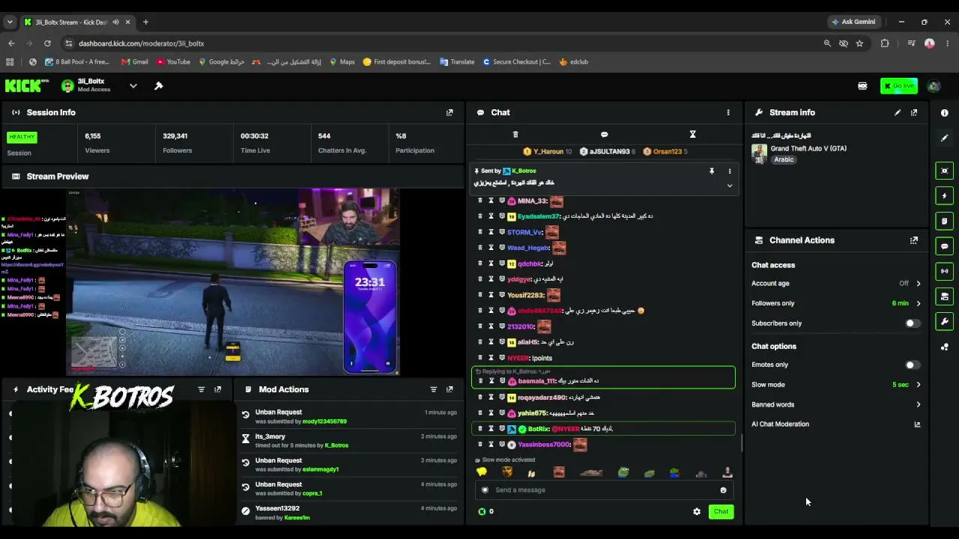Open the emoji picker in message box
This screenshot has width=959, height=539.
tap(723, 490)
